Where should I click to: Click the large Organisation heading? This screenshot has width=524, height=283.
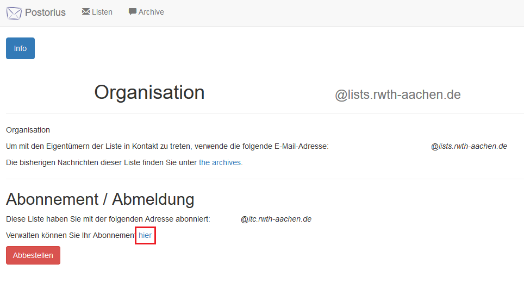point(149,92)
